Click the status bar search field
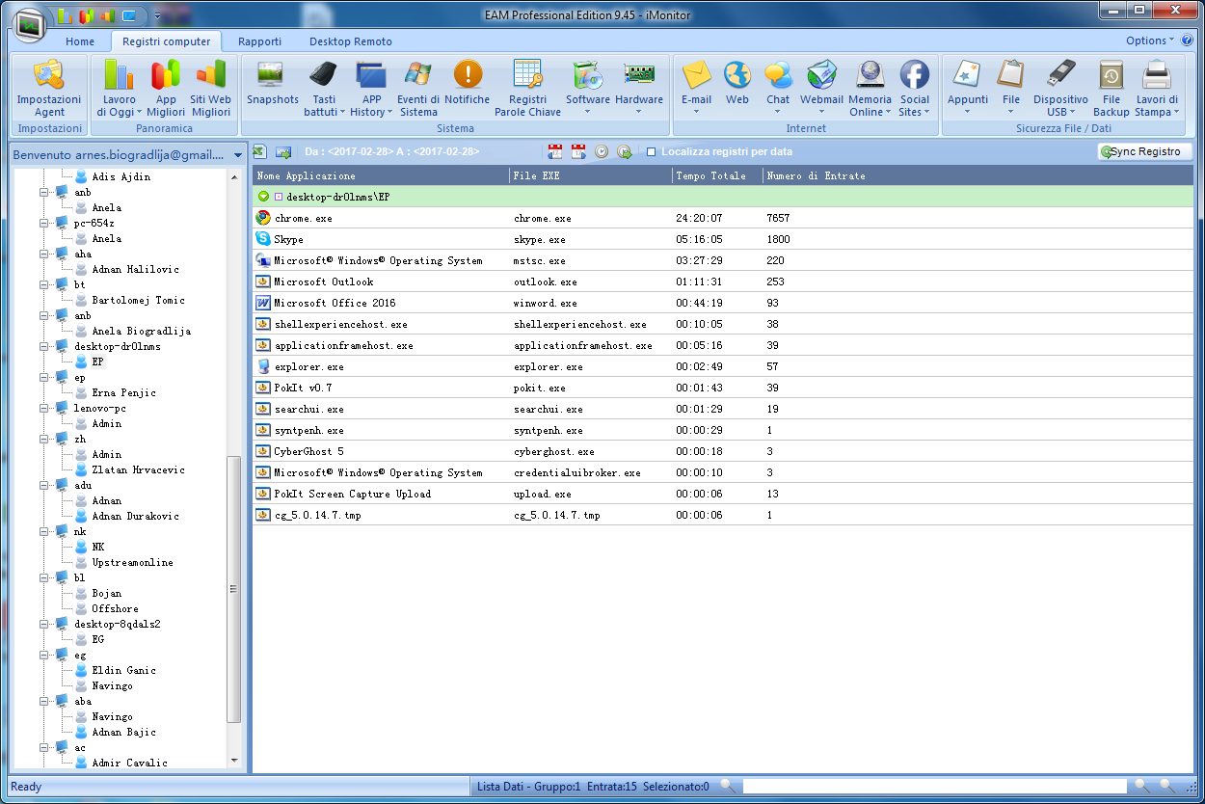Viewport: 1205px width, 804px height. (x=933, y=787)
